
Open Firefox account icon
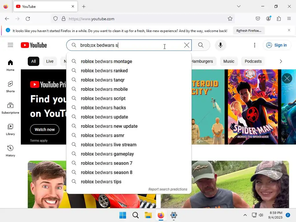point(269,18)
